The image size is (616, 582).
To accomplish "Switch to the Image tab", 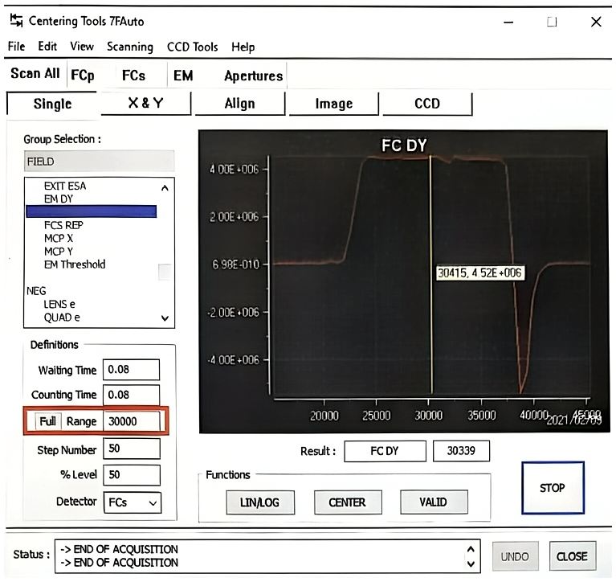I will coord(334,104).
